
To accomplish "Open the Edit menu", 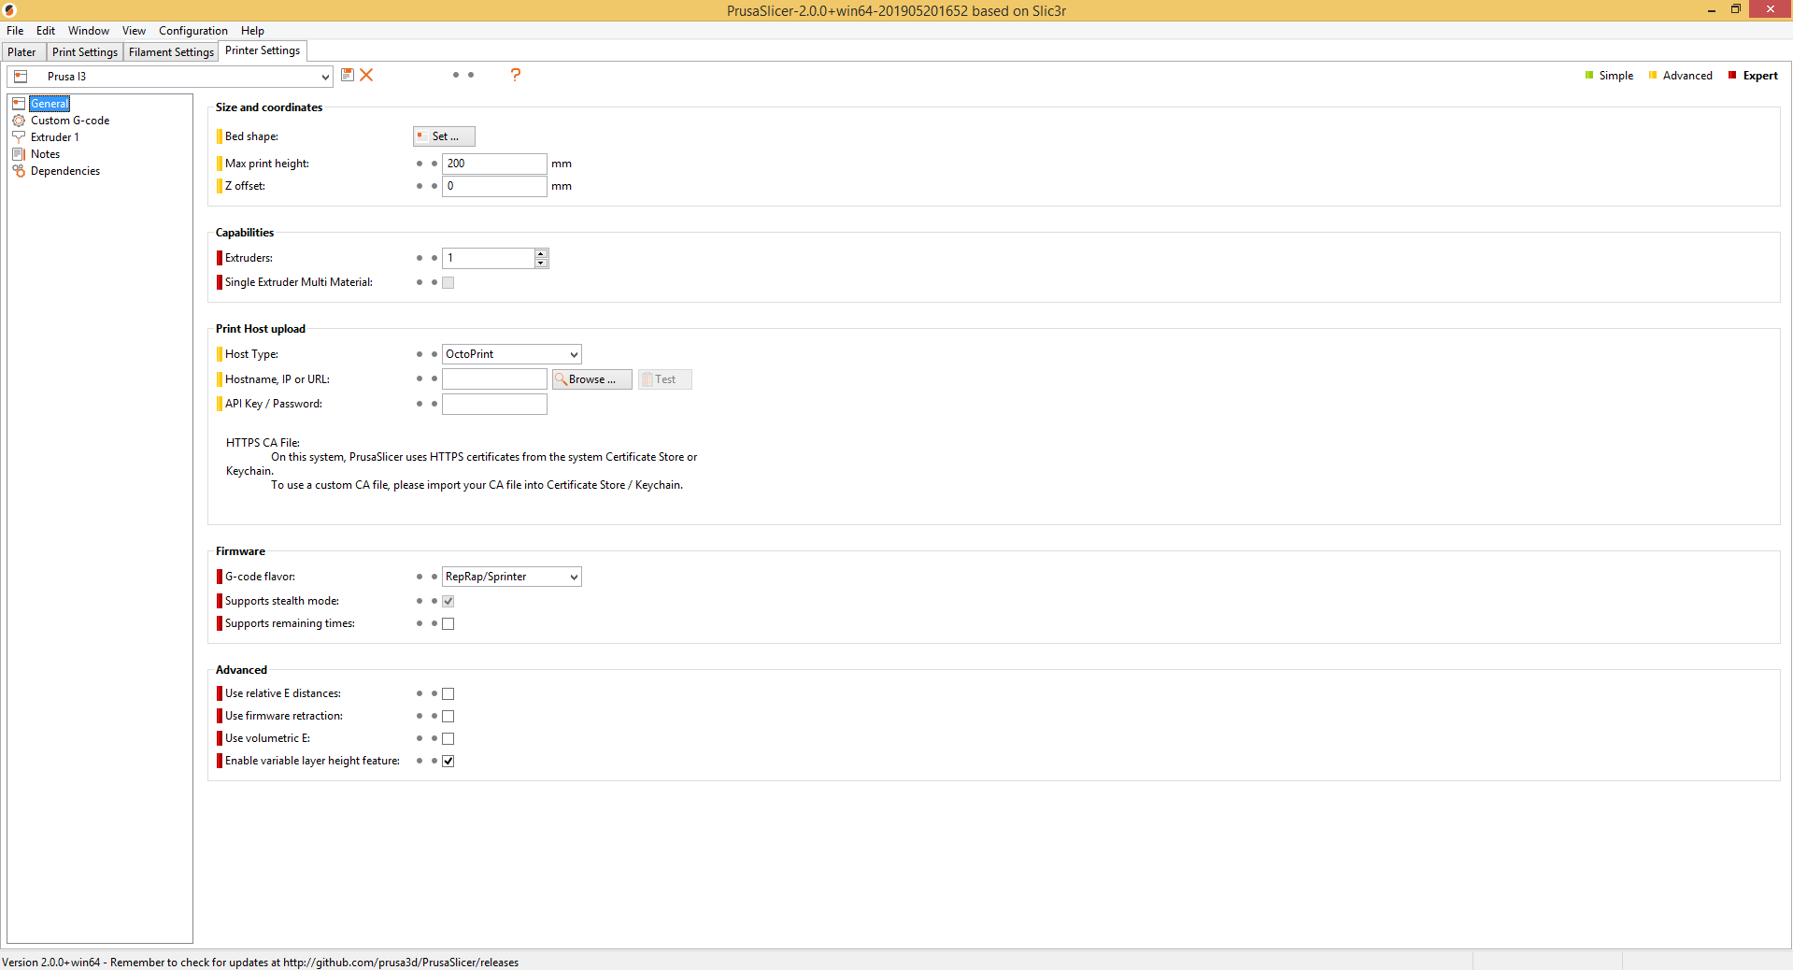I will click(46, 31).
